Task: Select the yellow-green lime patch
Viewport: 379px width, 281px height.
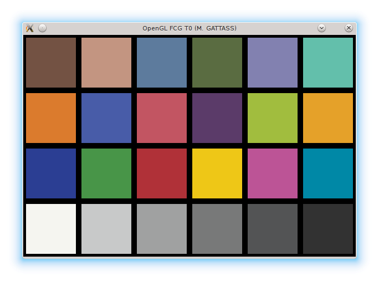Action: 273,118
